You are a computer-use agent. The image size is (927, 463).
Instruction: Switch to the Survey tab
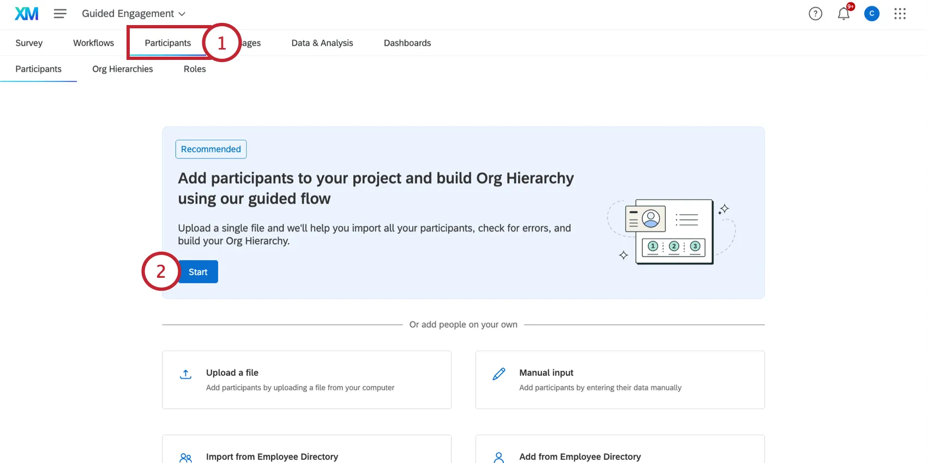click(x=29, y=43)
